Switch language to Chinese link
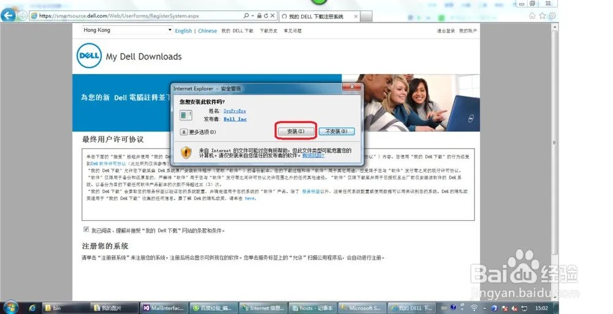 207,31
